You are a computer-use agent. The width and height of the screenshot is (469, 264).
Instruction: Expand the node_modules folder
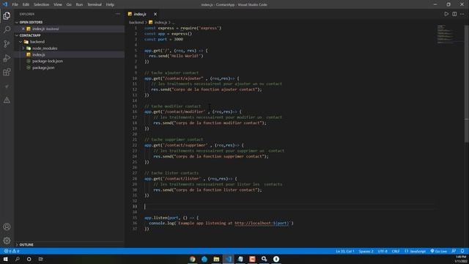(x=45, y=48)
